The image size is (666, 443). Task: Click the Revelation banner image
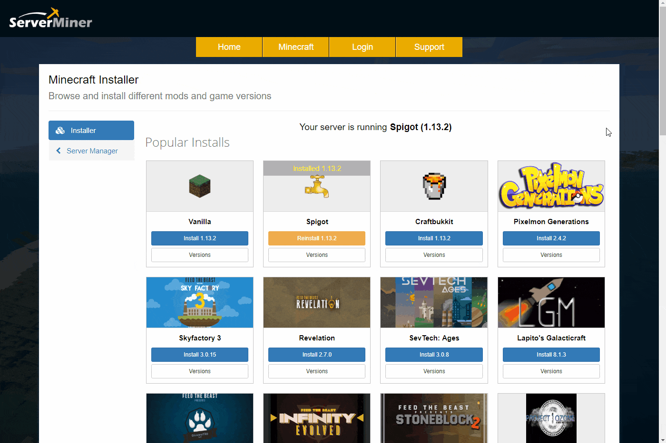[x=317, y=302]
